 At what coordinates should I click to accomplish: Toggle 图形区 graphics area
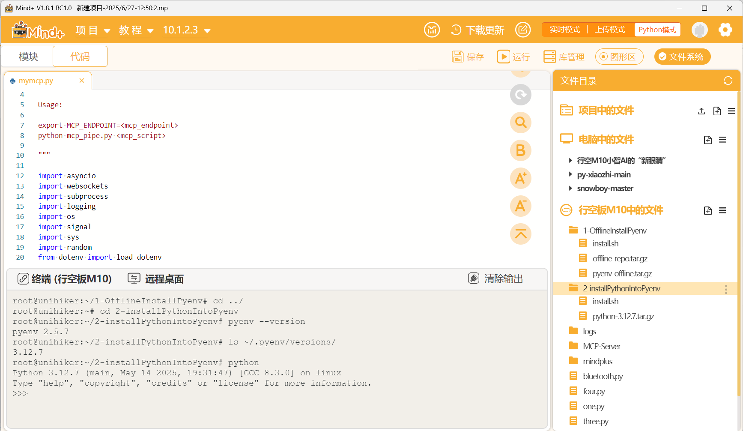pos(619,57)
